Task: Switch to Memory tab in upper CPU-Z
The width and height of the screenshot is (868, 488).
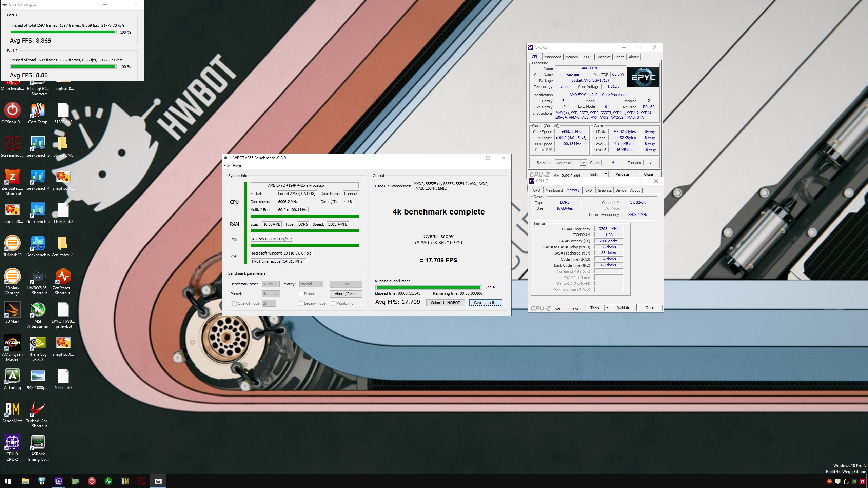Action: (x=572, y=57)
